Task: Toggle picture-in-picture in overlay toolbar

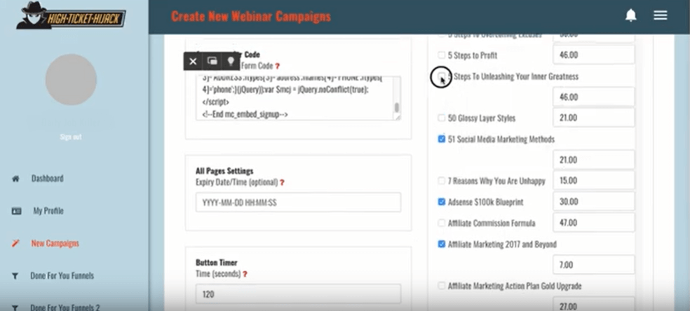Action: click(x=212, y=62)
